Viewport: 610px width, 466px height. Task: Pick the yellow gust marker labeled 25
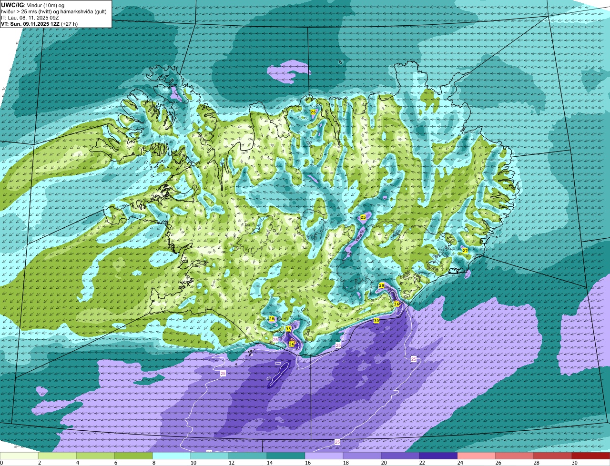pyautogui.click(x=363, y=217)
